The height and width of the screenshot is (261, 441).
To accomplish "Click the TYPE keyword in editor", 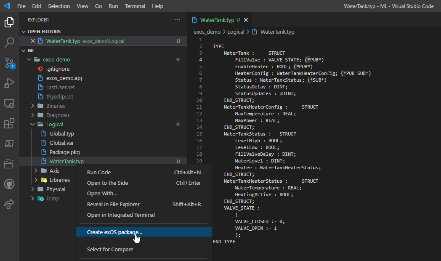I will pos(218,46).
